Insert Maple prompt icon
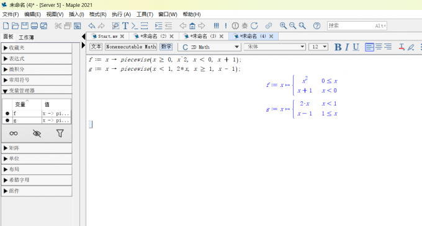Image resolution: width=422 pixels, height=226 pixels. pos(135,25)
